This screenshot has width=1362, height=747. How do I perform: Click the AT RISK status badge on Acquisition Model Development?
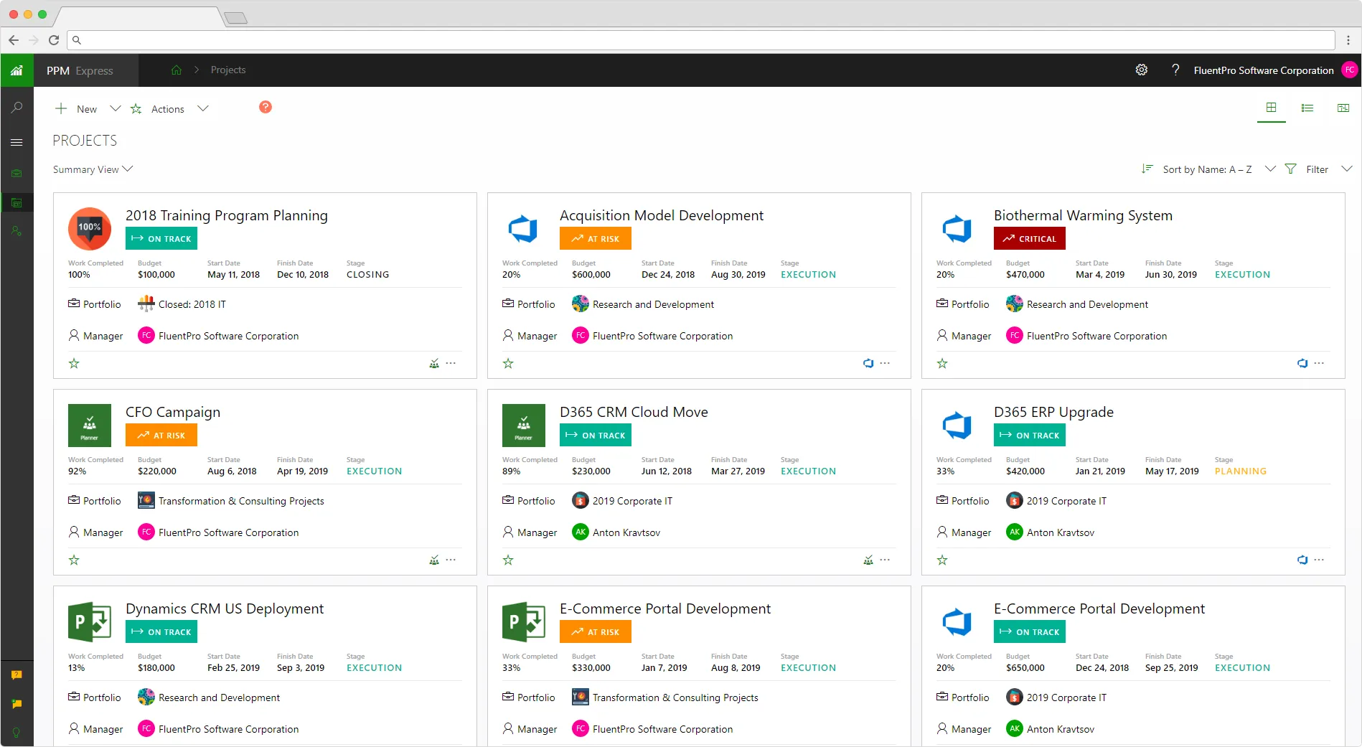[595, 238]
